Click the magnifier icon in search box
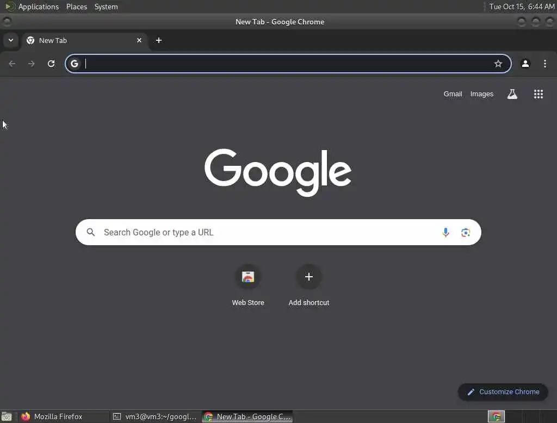This screenshot has height=423, width=557. point(91,232)
